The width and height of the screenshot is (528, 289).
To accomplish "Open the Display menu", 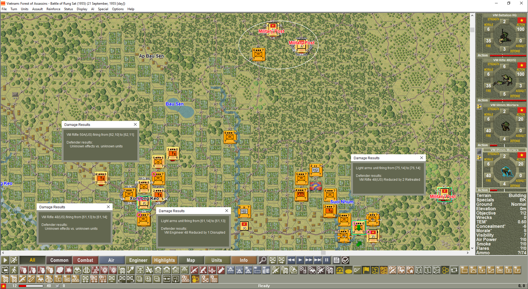I will coord(82,9).
